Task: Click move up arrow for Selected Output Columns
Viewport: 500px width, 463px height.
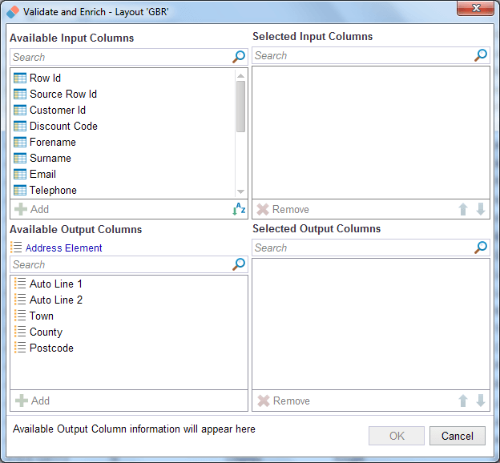Action: 463,401
